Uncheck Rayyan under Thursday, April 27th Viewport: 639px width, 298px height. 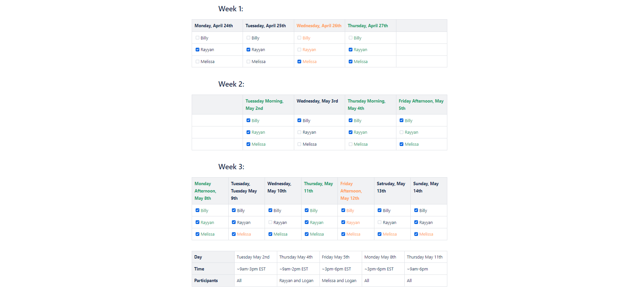350,49
